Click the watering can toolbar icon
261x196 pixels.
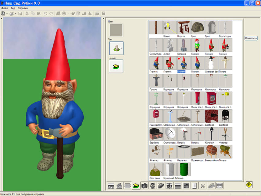[73, 14]
